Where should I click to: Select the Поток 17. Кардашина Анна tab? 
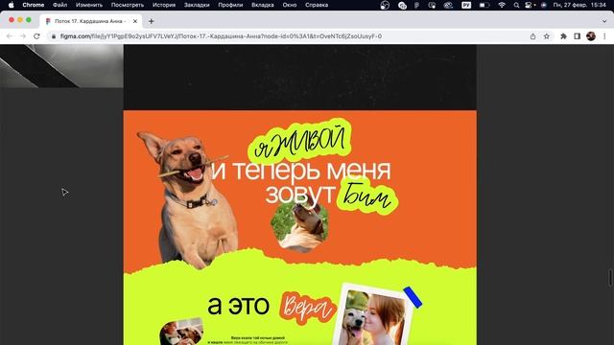coord(91,21)
